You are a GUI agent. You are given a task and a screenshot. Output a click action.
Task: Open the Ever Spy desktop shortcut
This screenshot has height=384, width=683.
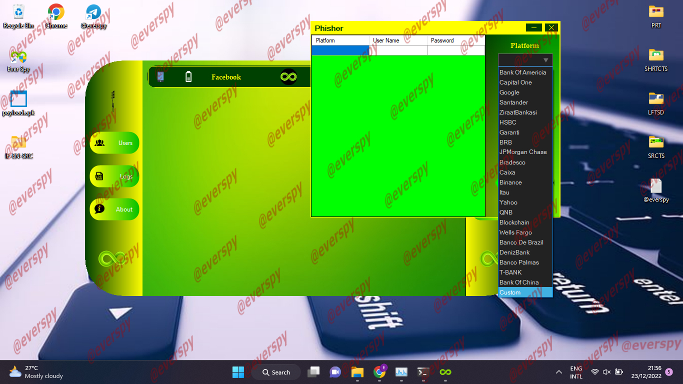point(18,60)
